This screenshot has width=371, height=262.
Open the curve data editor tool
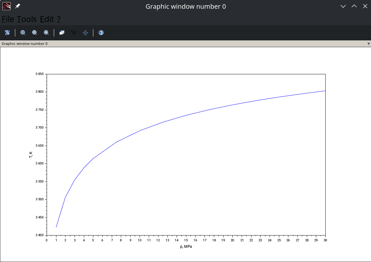pos(73,33)
